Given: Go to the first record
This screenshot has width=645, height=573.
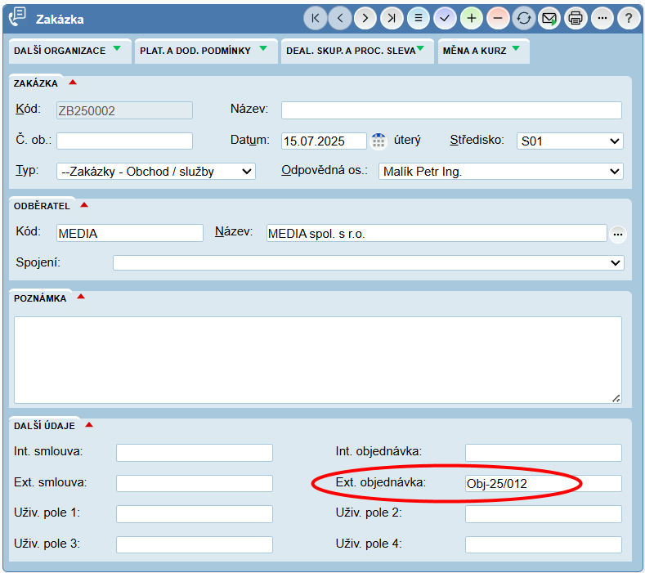Looking at the screenshot, I should (316, 18).
